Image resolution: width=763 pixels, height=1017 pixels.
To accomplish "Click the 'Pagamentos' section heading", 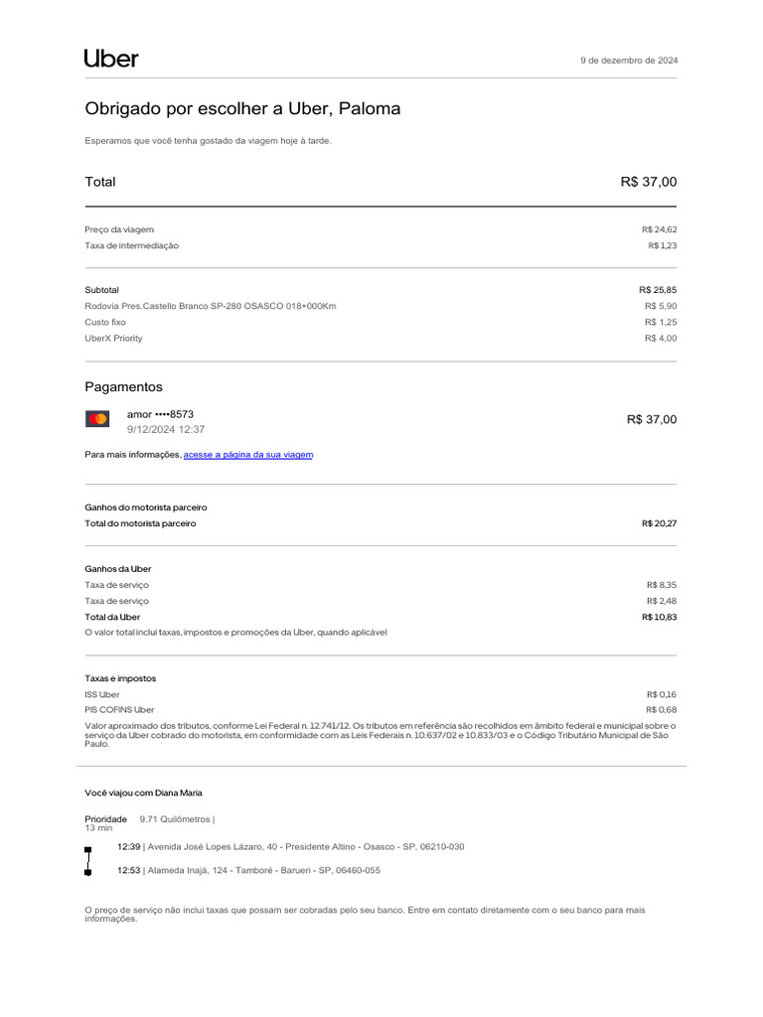I will pos(123,387).
